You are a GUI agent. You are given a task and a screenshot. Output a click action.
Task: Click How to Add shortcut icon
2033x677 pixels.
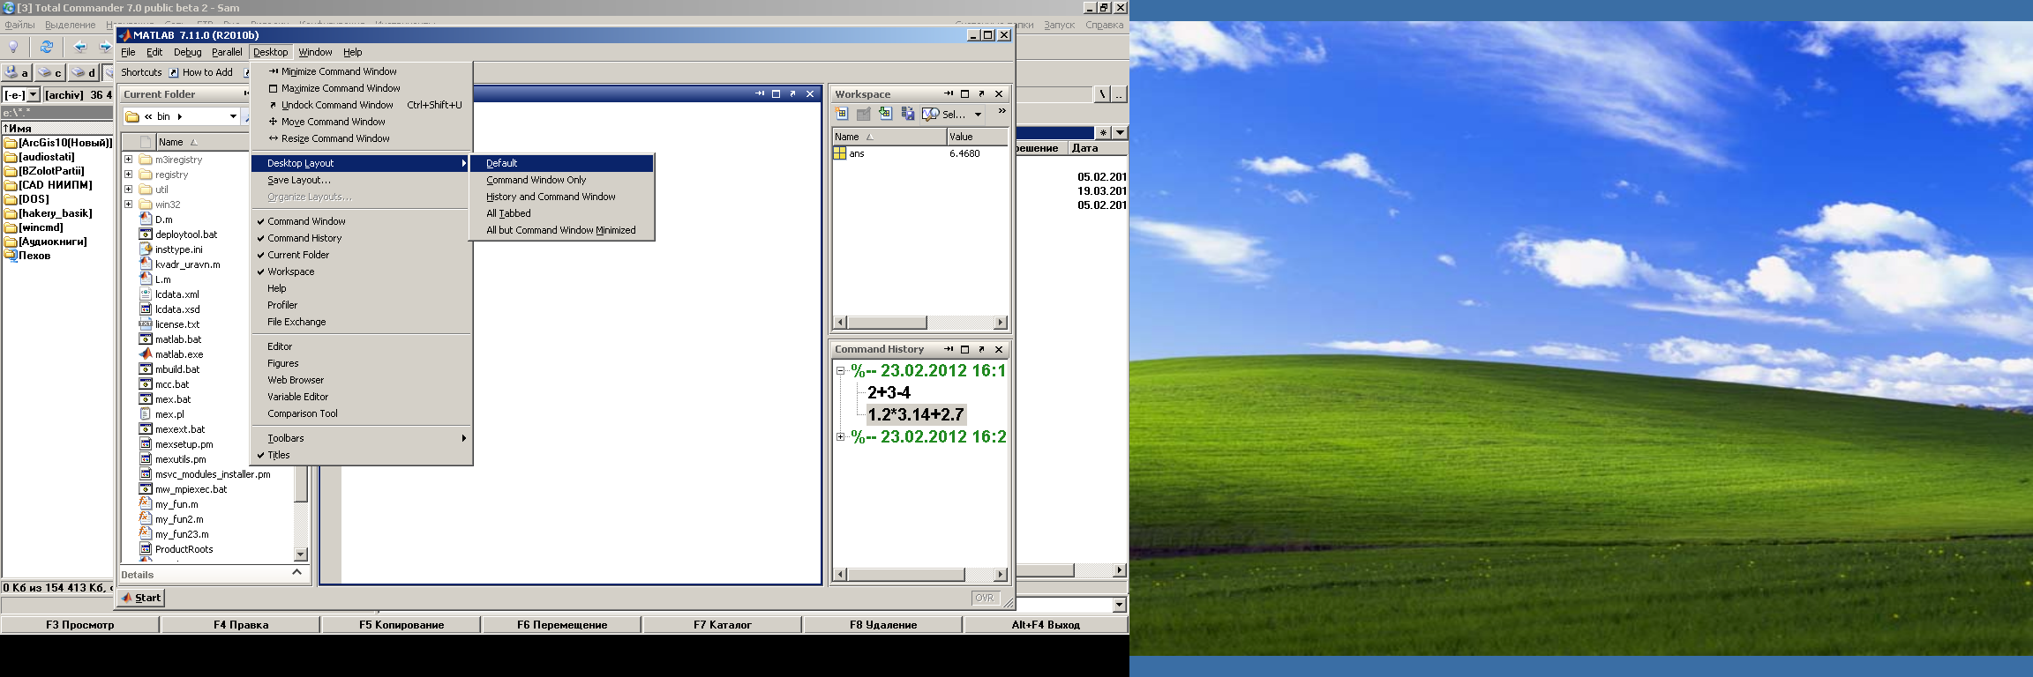coord(174,72)
